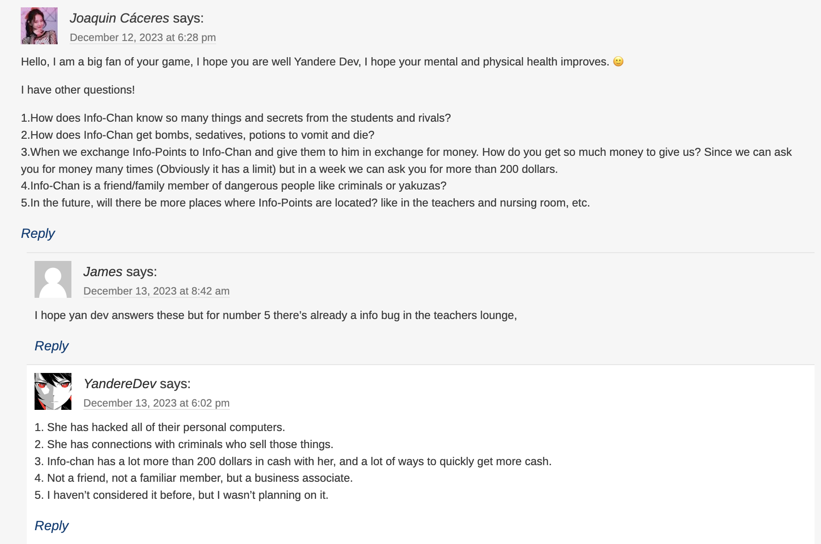Reply to Joaquin Cáceres's comment
Viewport: 821px width, 544px height.
point(38,233)
